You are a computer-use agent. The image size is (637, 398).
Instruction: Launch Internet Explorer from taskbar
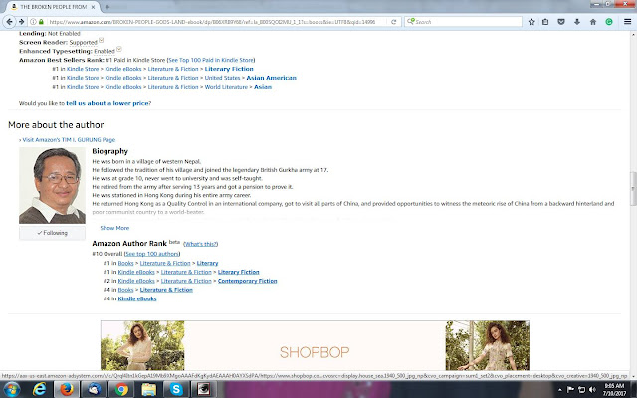[39, 390]
